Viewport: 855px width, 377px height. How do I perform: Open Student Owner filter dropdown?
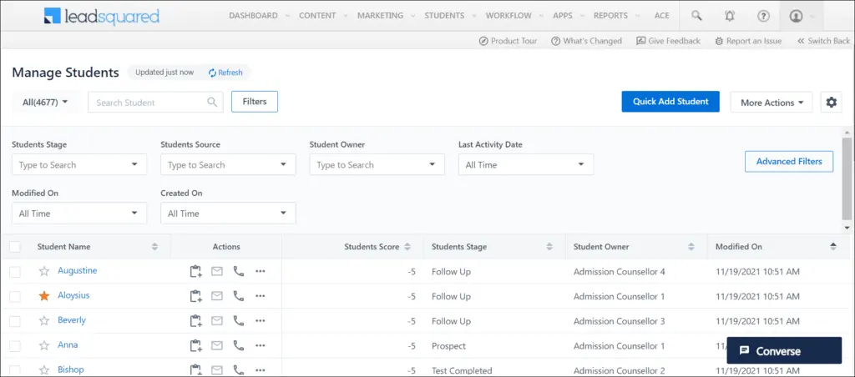coord(377,164)
